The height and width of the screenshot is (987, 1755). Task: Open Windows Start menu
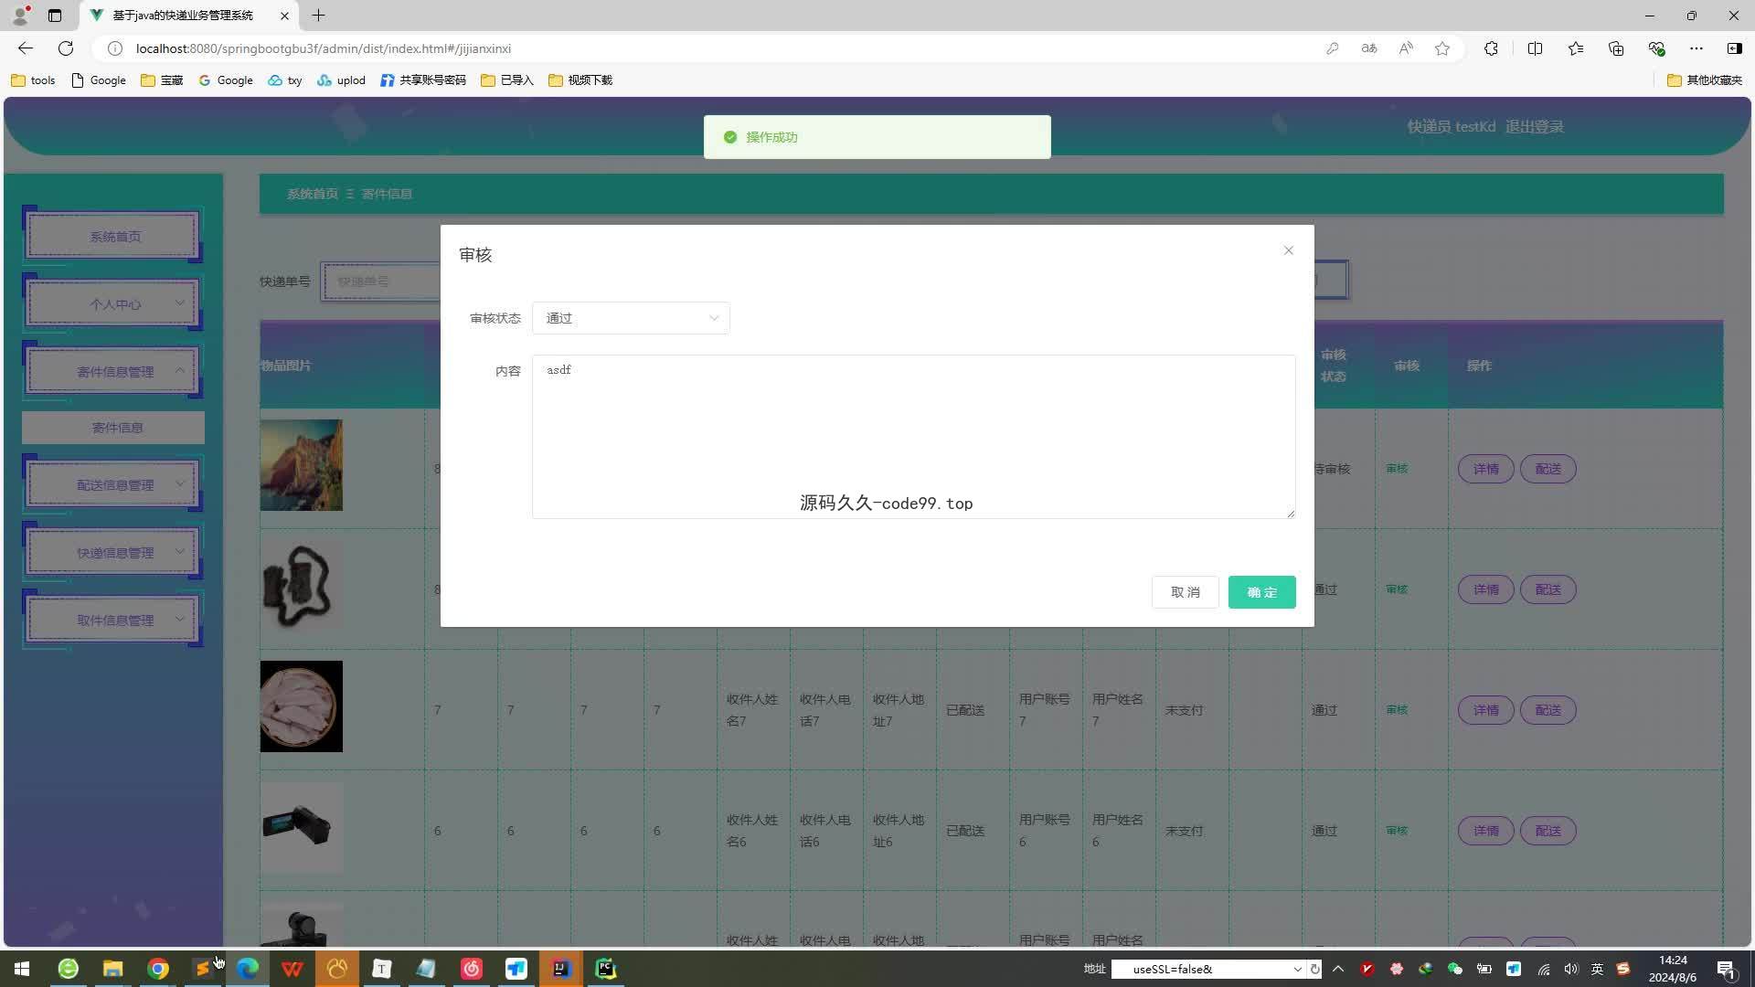tap(22, 969)
